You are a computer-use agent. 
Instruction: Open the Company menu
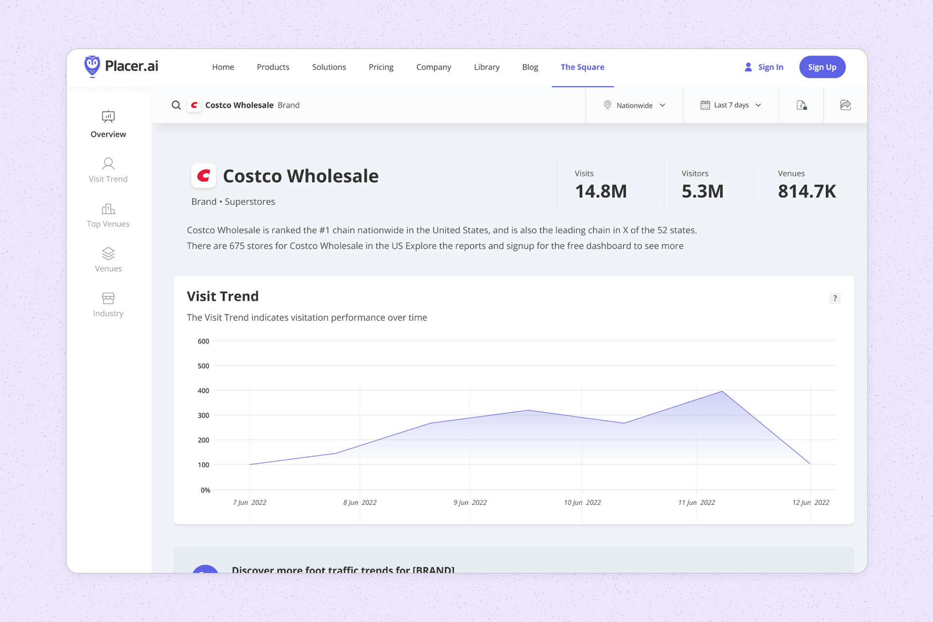click(433, 67)
